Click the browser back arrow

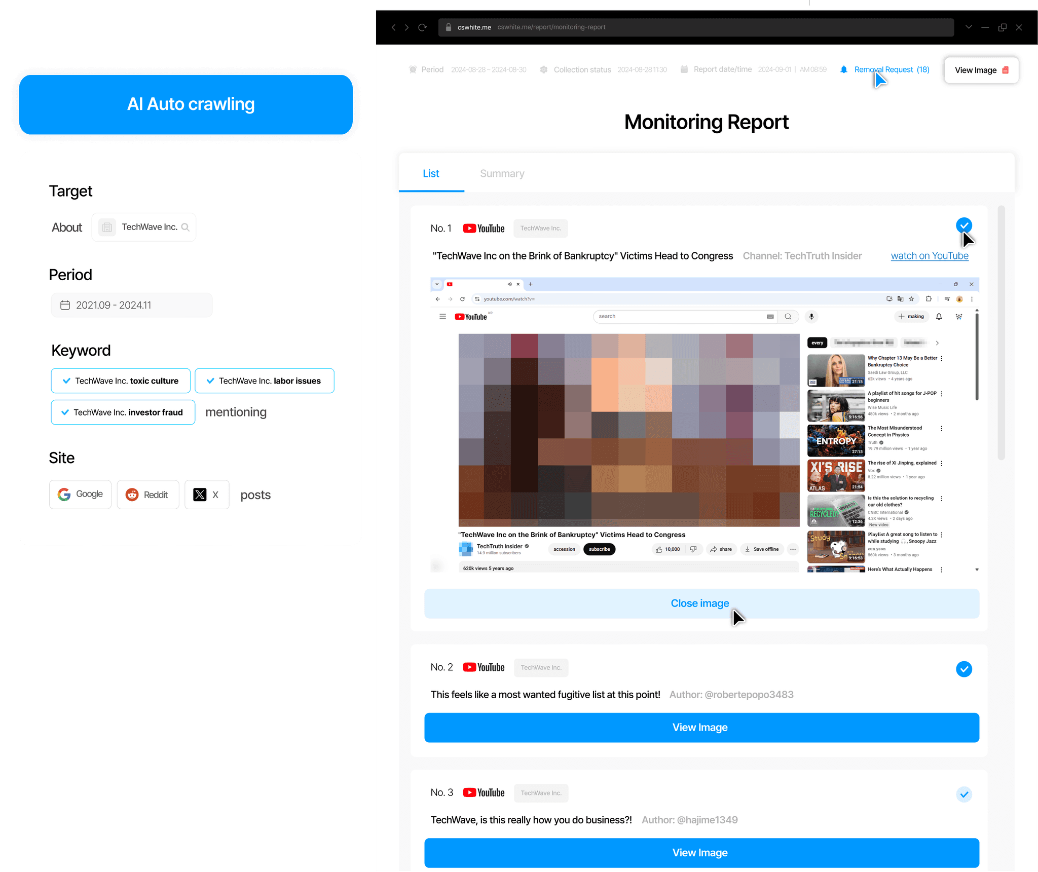coord(393,27)
